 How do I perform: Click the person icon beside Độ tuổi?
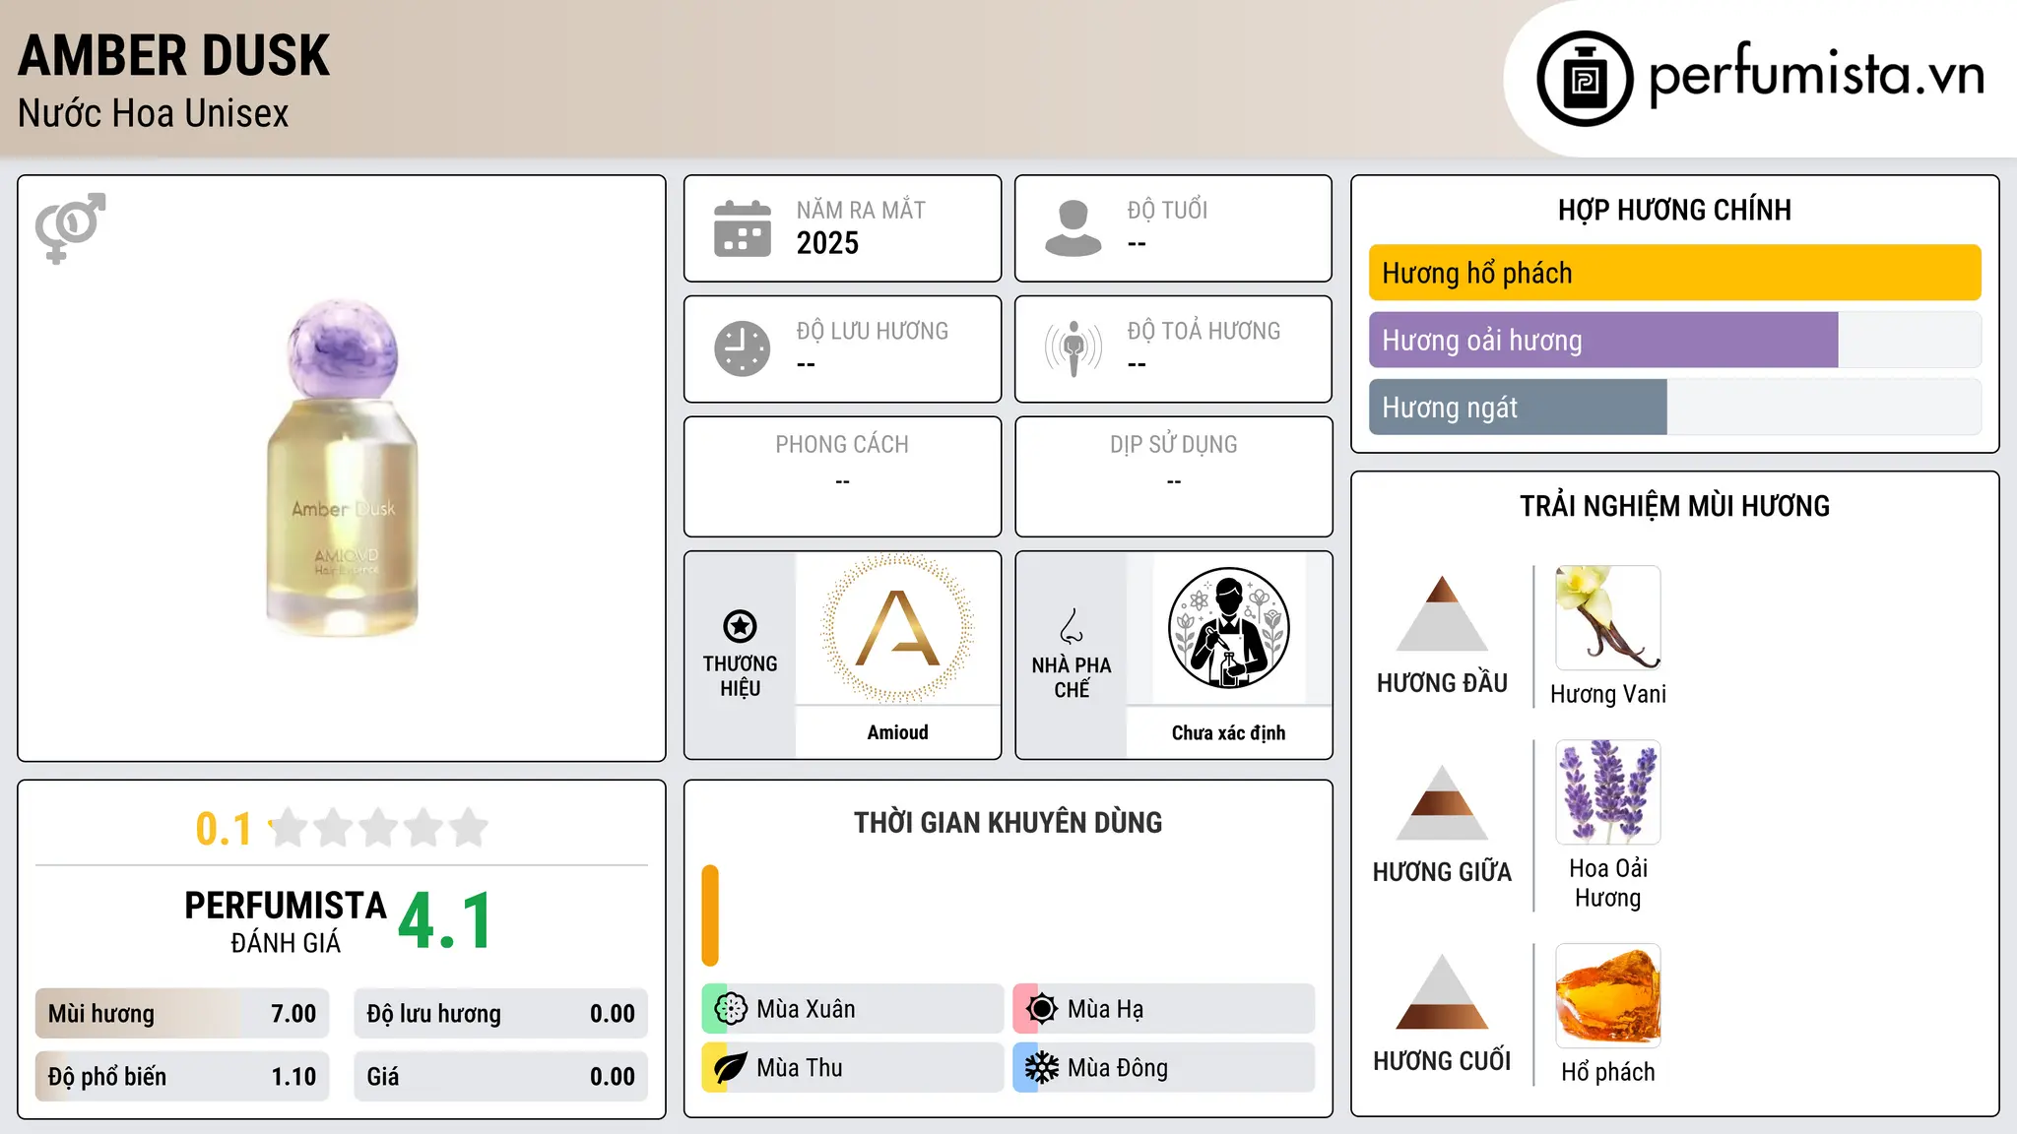click(x=1073, y=228)
